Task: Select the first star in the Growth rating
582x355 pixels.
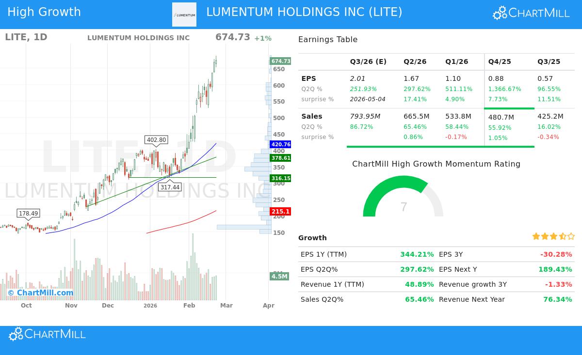Action: pyautogui.click(x=536, y=236)
